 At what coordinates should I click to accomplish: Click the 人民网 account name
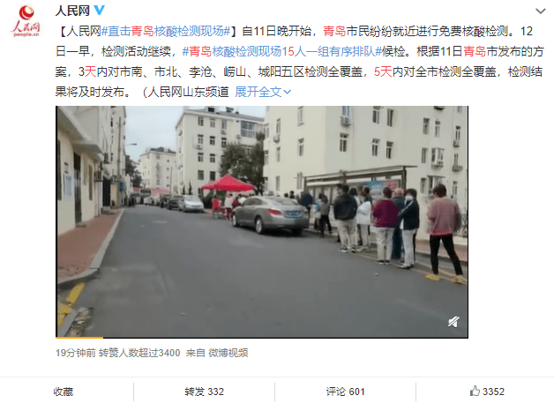click(72, 11)
